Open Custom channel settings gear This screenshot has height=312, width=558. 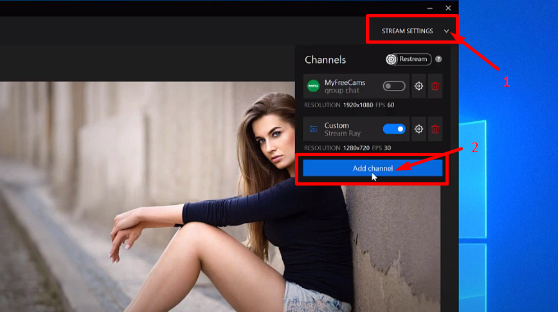point(419,129)
